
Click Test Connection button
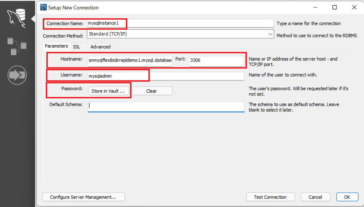tap(270, 197)
